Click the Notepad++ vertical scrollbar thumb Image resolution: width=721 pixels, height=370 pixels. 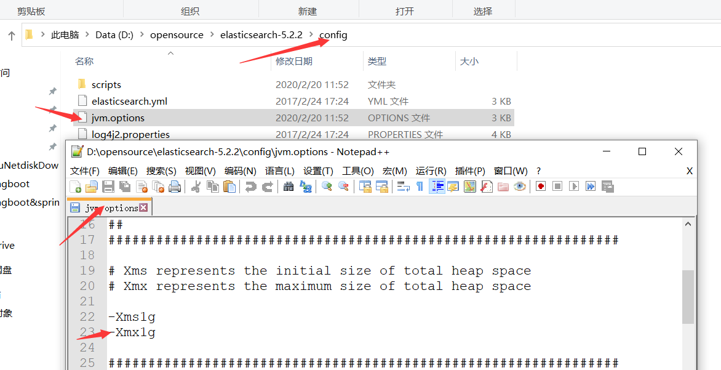point(688,297)
